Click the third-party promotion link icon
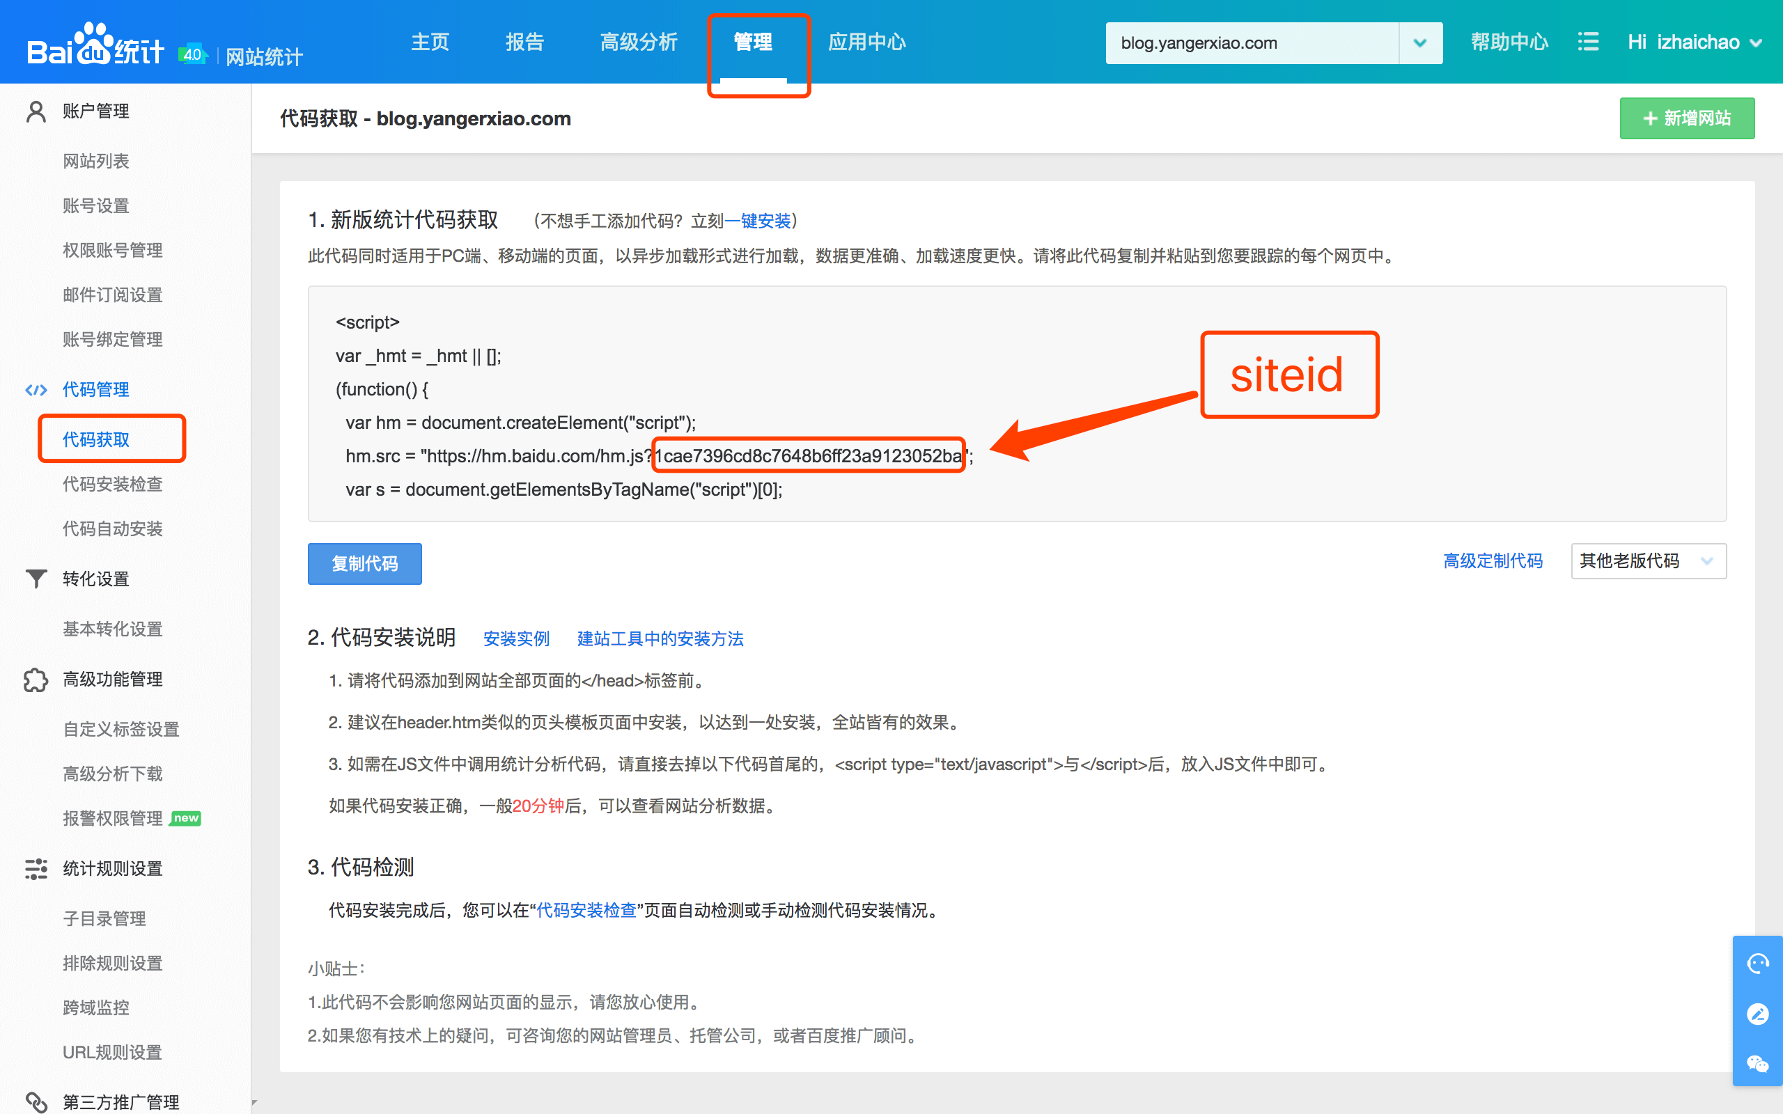 coord(36,1101)
